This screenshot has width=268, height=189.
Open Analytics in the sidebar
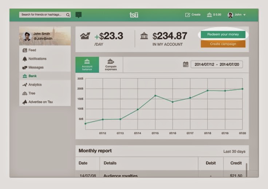pyautogui.click(x=45, y=85)
